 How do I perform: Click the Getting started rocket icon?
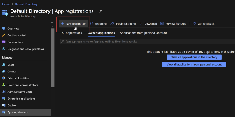click(4, 35)
